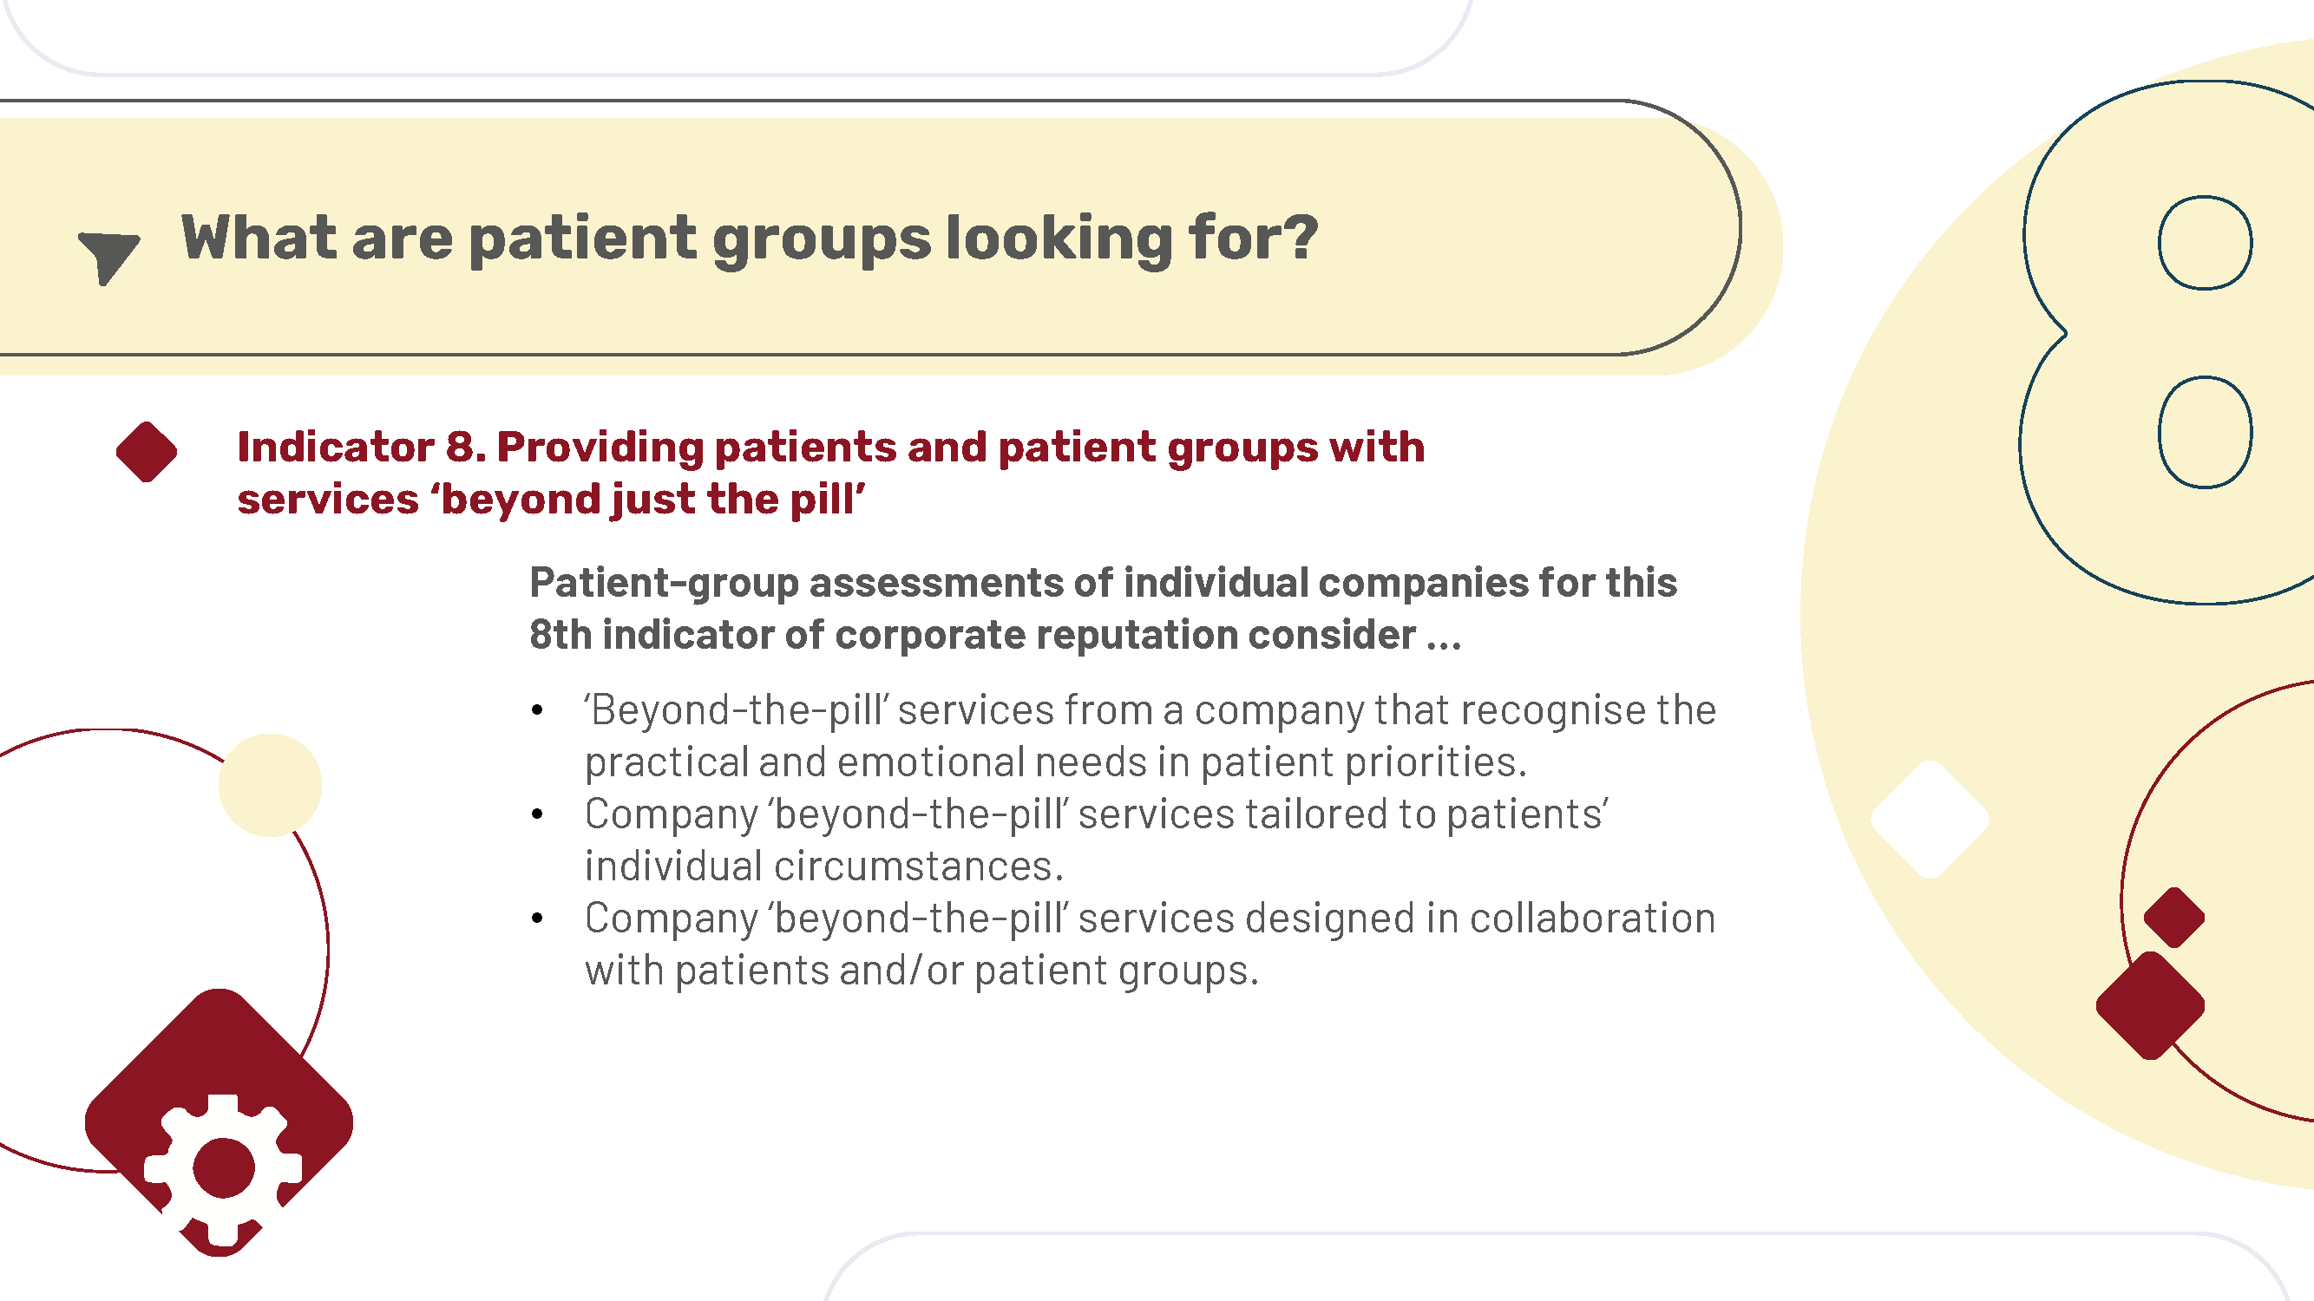This screenshot has height=1301, width=2314.
Task: Click the small red diamond at right
Action: (2173, 917)
